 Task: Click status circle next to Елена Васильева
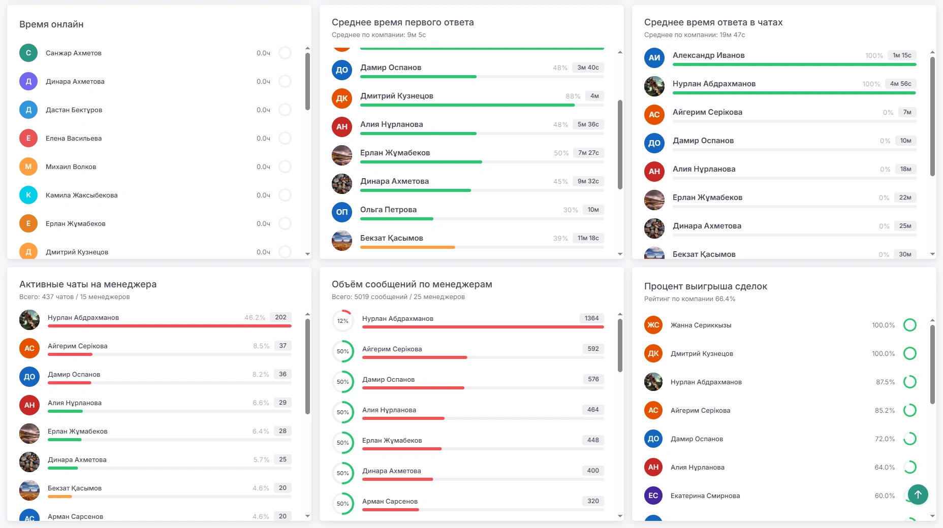285,138
